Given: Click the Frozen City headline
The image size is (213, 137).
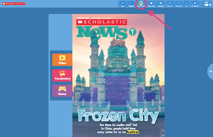Looking at the screenshot, I should (x=118, y=116).
